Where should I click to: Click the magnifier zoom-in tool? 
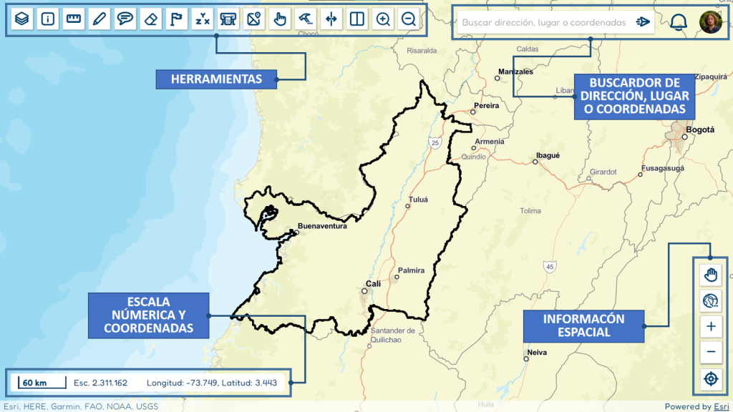tap(383, 19)
